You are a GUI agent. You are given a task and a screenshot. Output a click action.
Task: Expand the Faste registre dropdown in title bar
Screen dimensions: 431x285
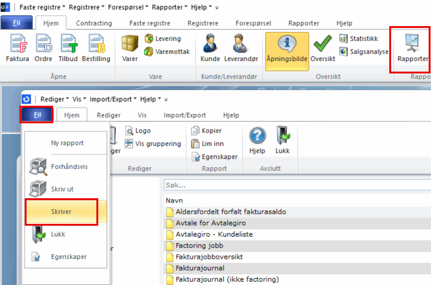[42, 8]
